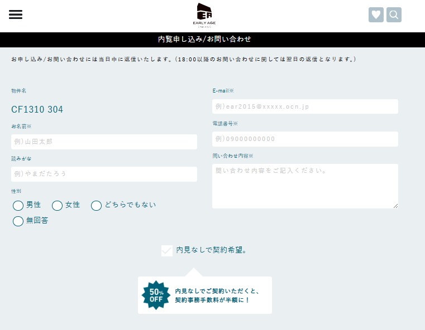Viewport: 425px width, 330px height.
Task: Select the 男性 radio button
Action: [x=18, y=206]
